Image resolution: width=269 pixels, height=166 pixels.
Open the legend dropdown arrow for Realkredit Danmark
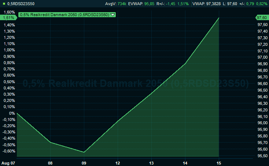(x=113, y=15)
